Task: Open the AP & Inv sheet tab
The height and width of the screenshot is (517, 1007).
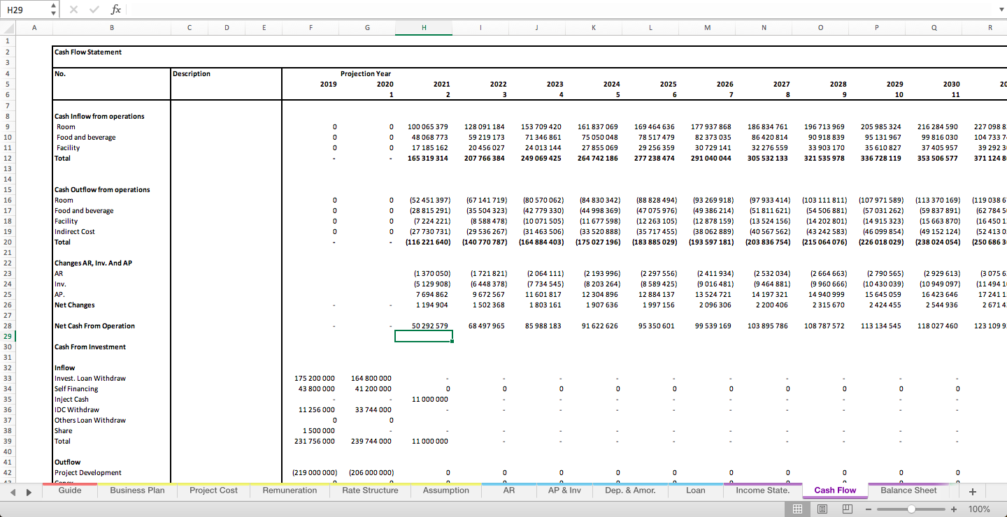Action: click(x=564, y=490)
